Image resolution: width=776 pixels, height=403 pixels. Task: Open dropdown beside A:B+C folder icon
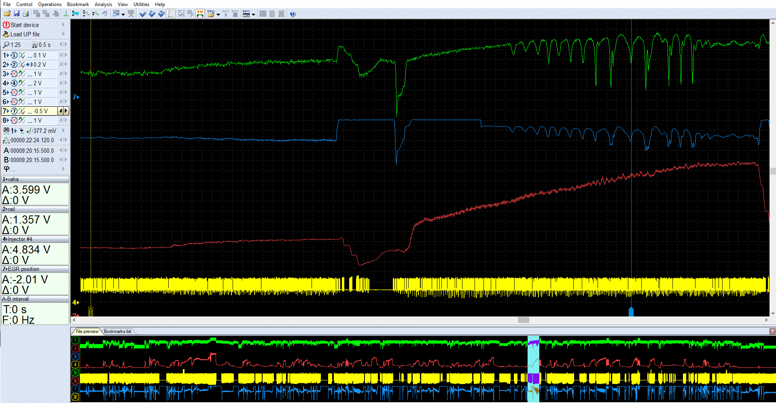tap(218, 14)
